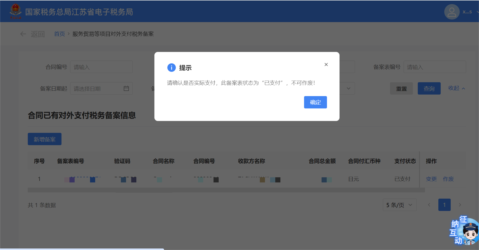Click 变更 link in the table row

431,179
